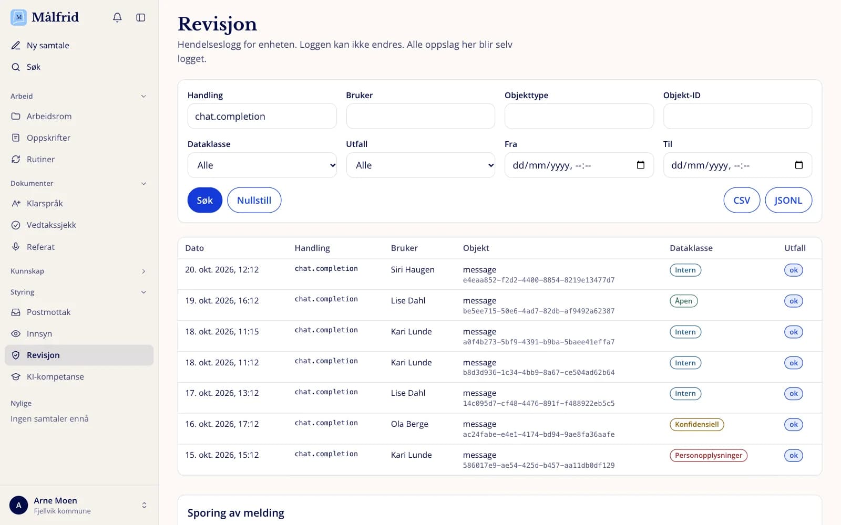The width and height of the screenshot is (841, 525).
Task: Export log as JSONL
Action: [x=788, y=200]
